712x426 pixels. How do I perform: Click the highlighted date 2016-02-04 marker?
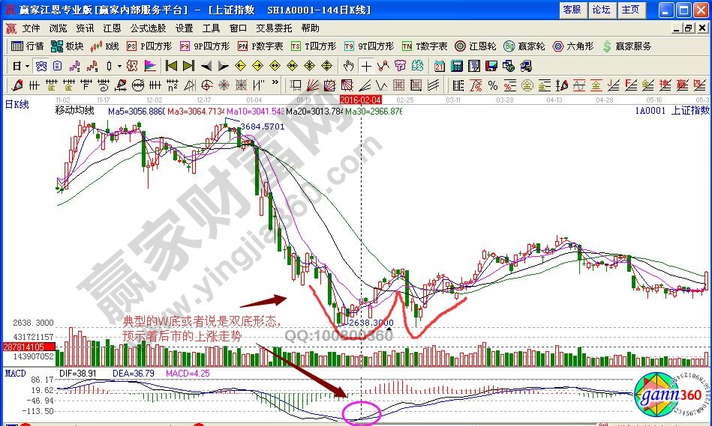click(x=361, y=100)
